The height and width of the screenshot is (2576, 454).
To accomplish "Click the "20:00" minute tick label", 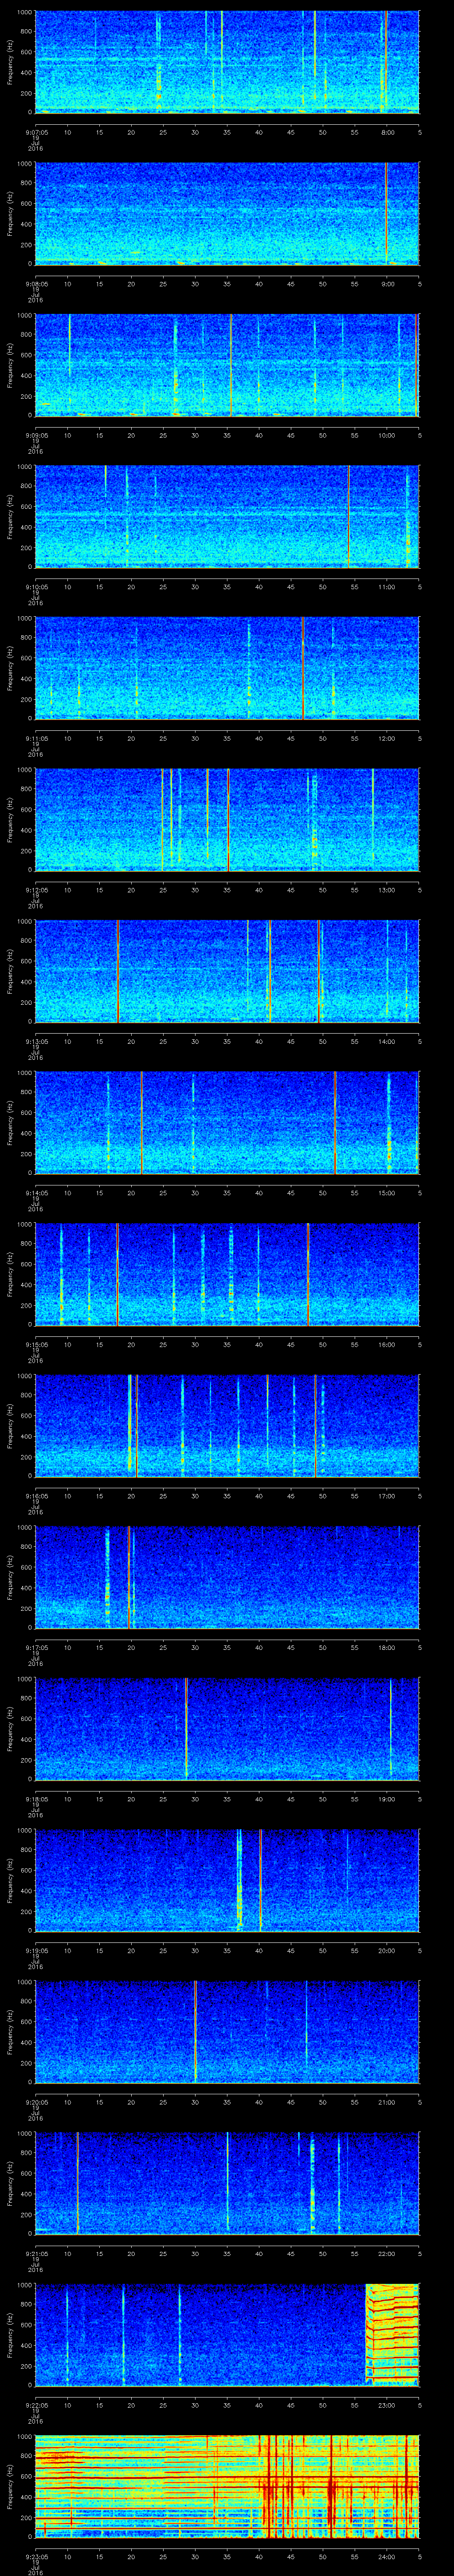I will [387, 1950].
